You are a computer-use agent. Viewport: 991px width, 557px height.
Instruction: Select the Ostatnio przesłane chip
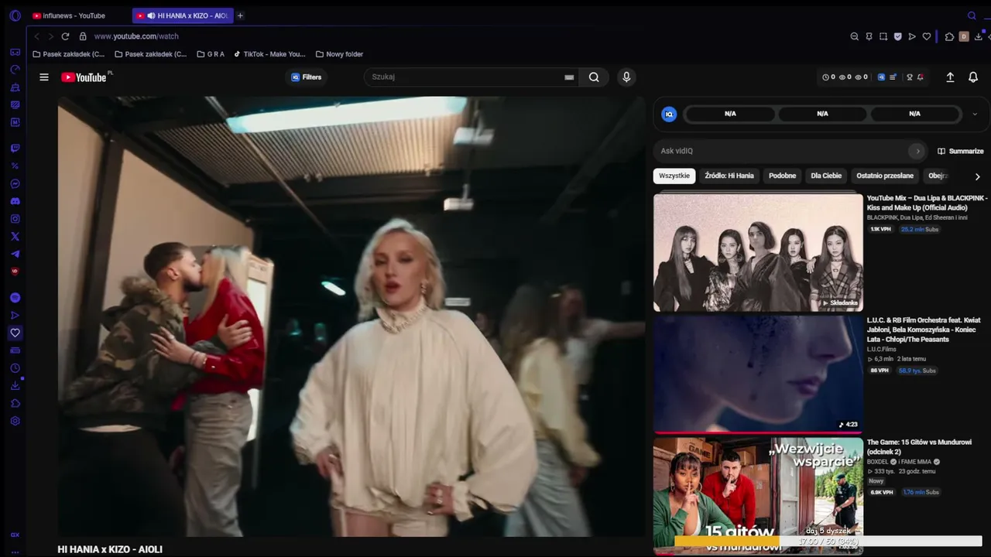point(885,176)
